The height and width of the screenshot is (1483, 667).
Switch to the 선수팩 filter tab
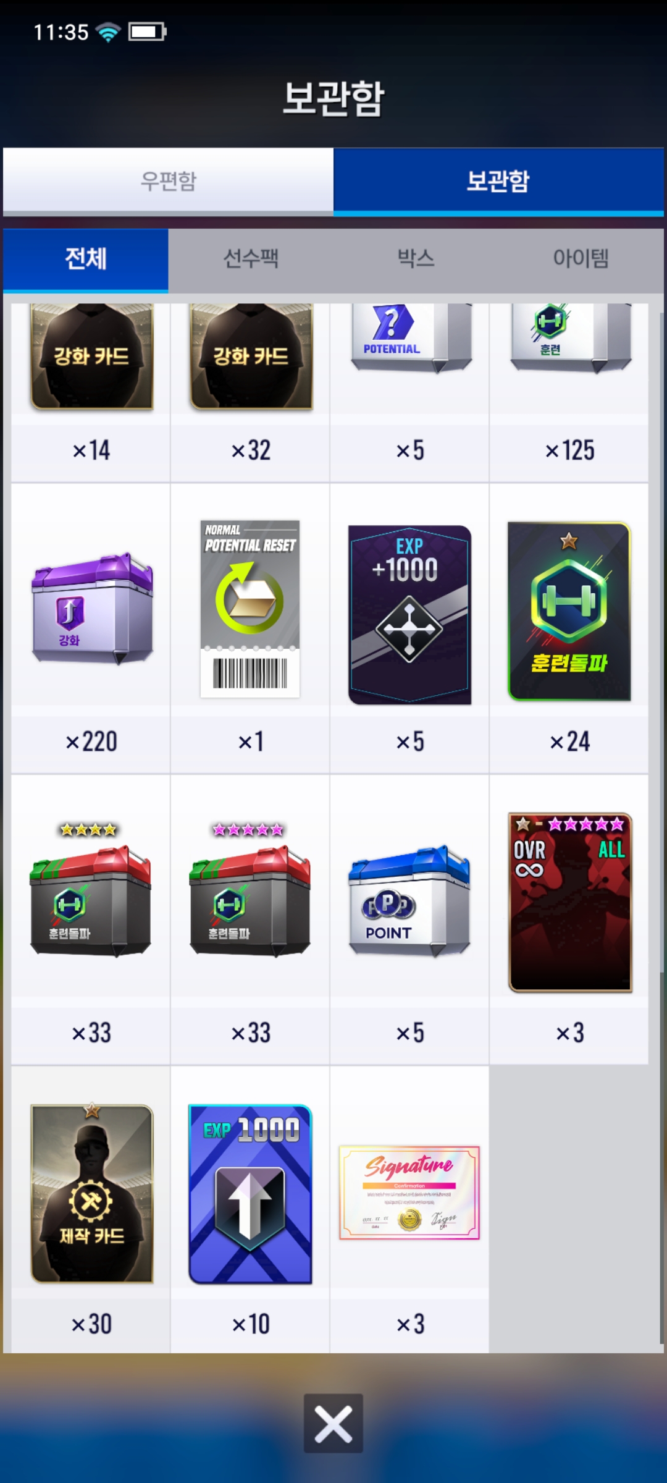click(251, 259)
